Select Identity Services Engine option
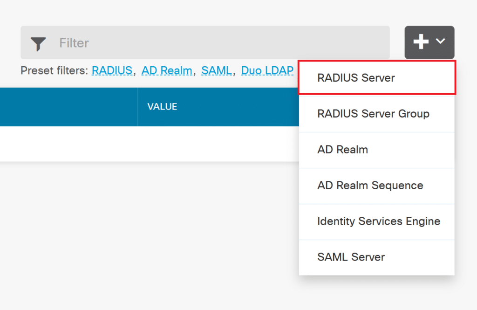The width and height of the screenshot is (477, 310). click(379, 221)
